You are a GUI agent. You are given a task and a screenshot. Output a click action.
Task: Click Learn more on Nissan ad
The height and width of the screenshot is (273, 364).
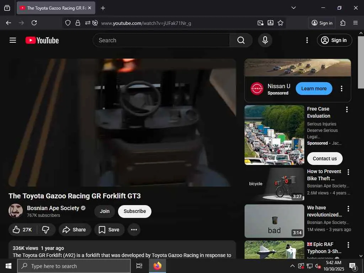(x=314, y=89)
